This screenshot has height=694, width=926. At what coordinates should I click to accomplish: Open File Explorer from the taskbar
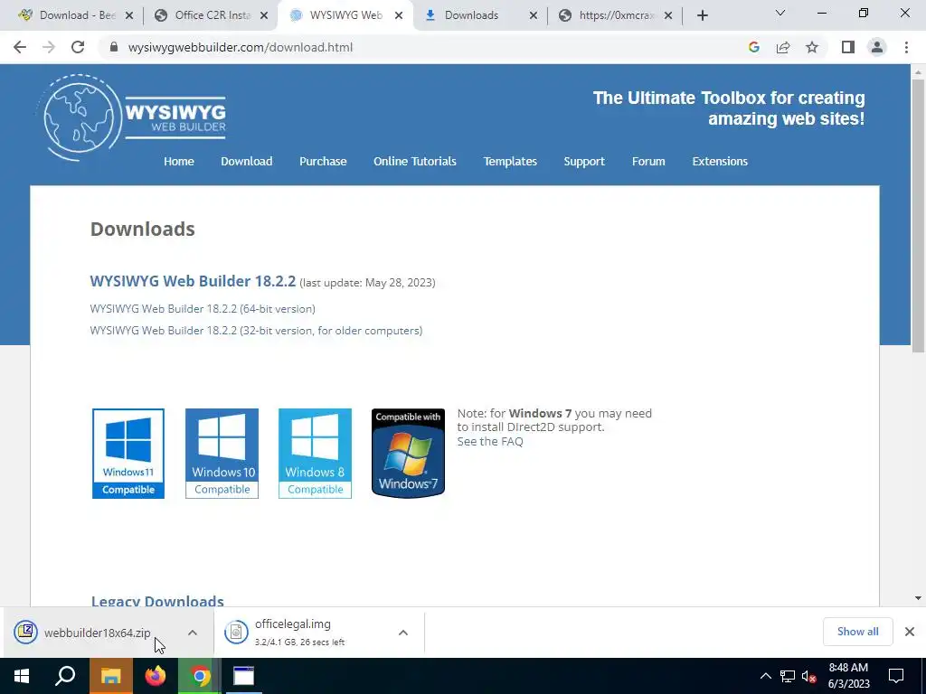coord(110,676)
